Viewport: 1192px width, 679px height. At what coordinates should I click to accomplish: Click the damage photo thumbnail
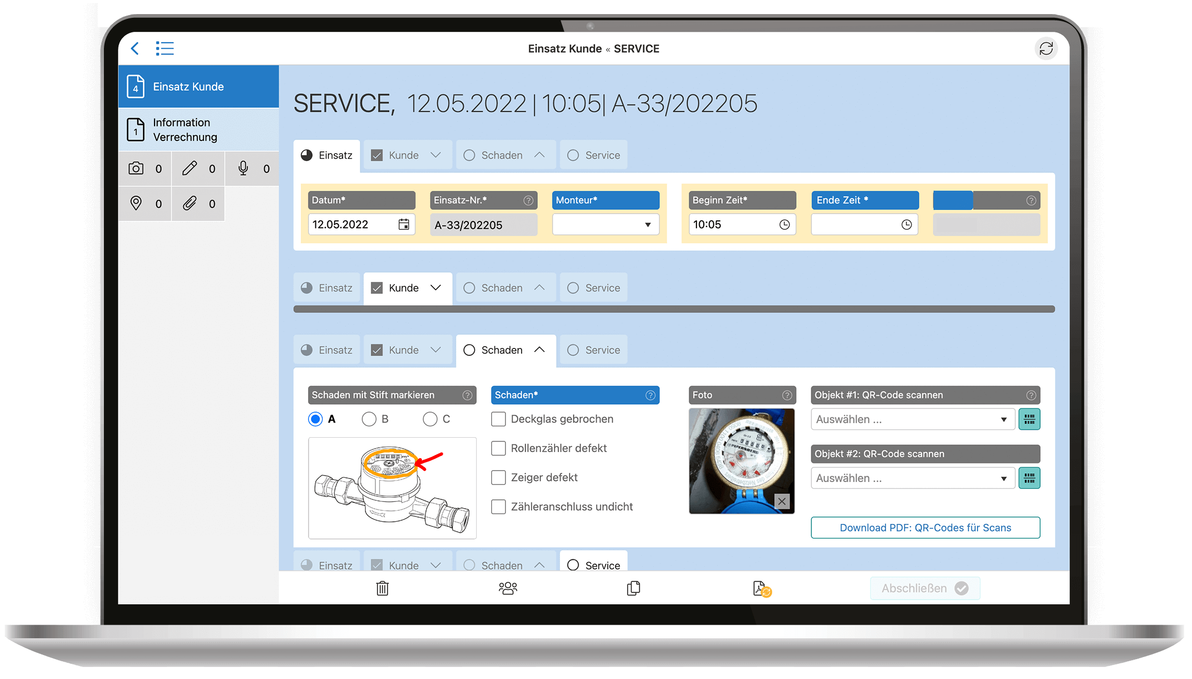click(x=742, y=460)
